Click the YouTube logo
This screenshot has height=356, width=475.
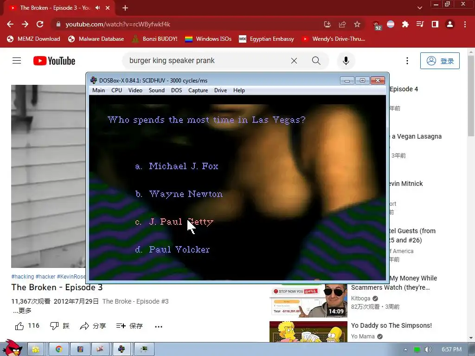coord(54,61)
